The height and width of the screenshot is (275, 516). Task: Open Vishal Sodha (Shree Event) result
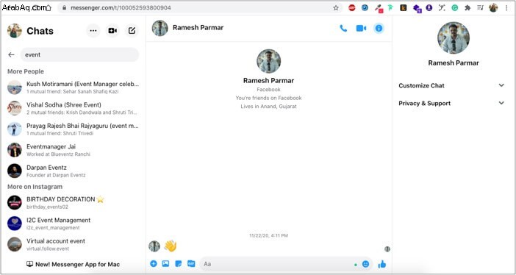pyautogui.click(x=73, y=108)
